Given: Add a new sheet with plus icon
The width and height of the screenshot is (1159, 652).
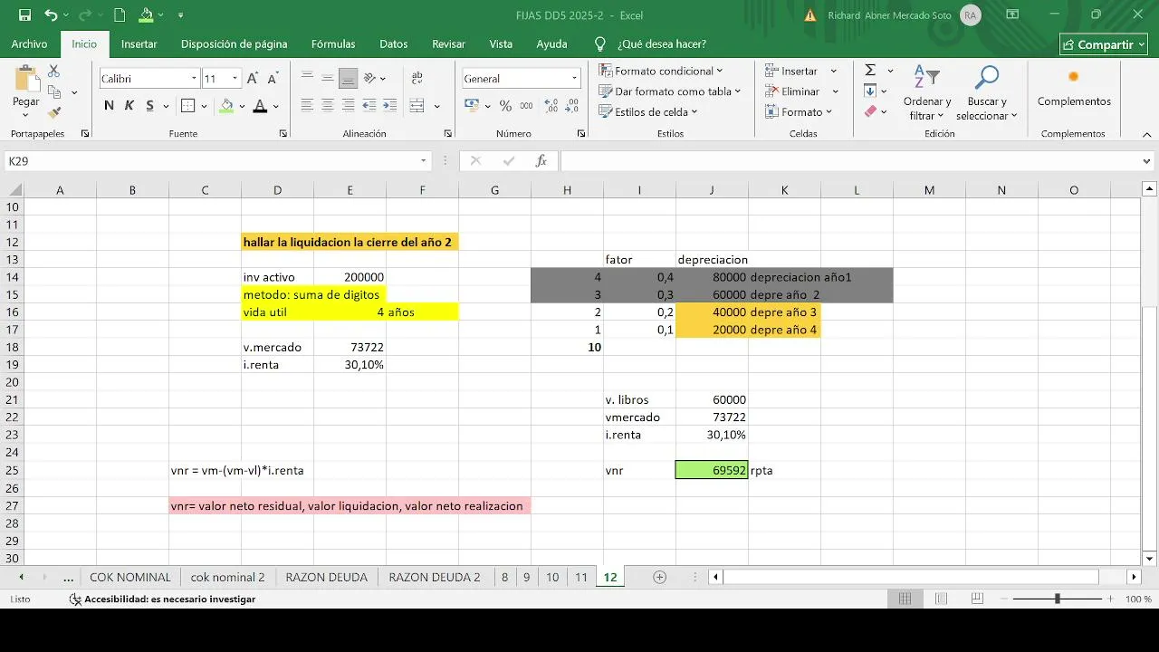Looking at the screenshot, I should coord(659,577).
